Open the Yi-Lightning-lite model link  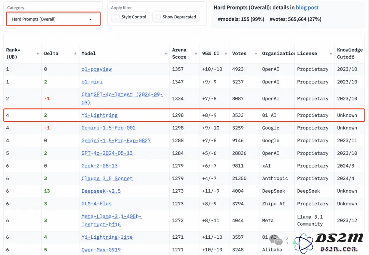[x=107, y=237]
